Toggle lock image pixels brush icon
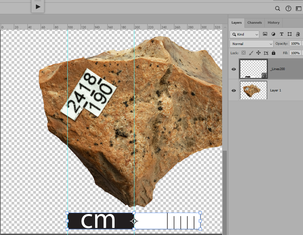Image resolution: width=303 pixels, height=235 pixels. [x=251, y=53]
